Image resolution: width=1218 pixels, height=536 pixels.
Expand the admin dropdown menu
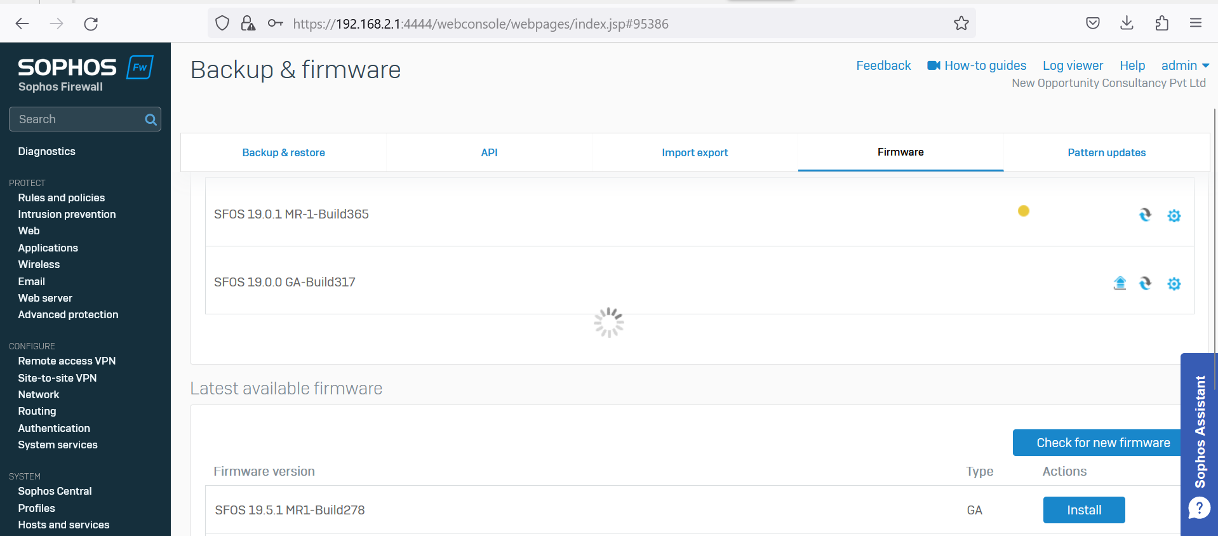pos(1185,65)
